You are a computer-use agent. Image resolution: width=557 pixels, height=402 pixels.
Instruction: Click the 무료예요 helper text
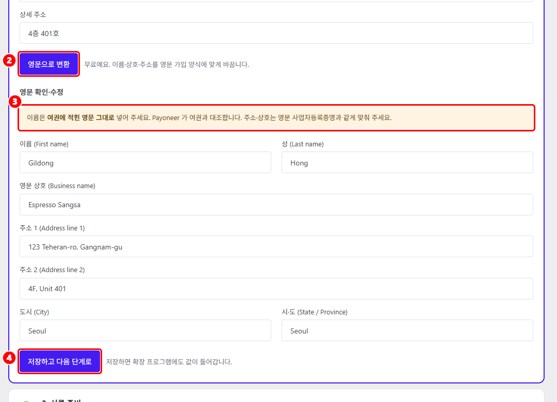(x=166, y=64)
